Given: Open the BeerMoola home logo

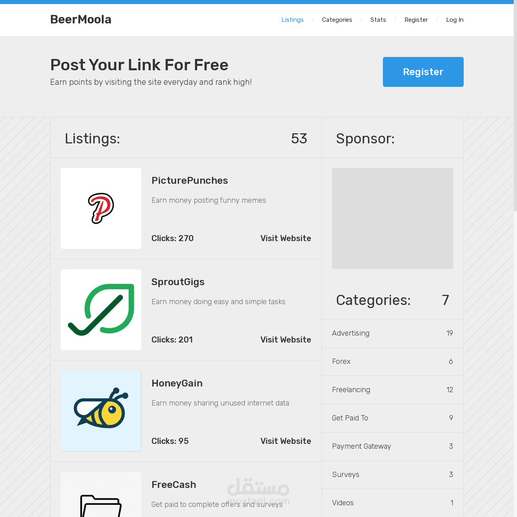Looking at the screenshot, I should pyautogui.click(x=81, y=19).
